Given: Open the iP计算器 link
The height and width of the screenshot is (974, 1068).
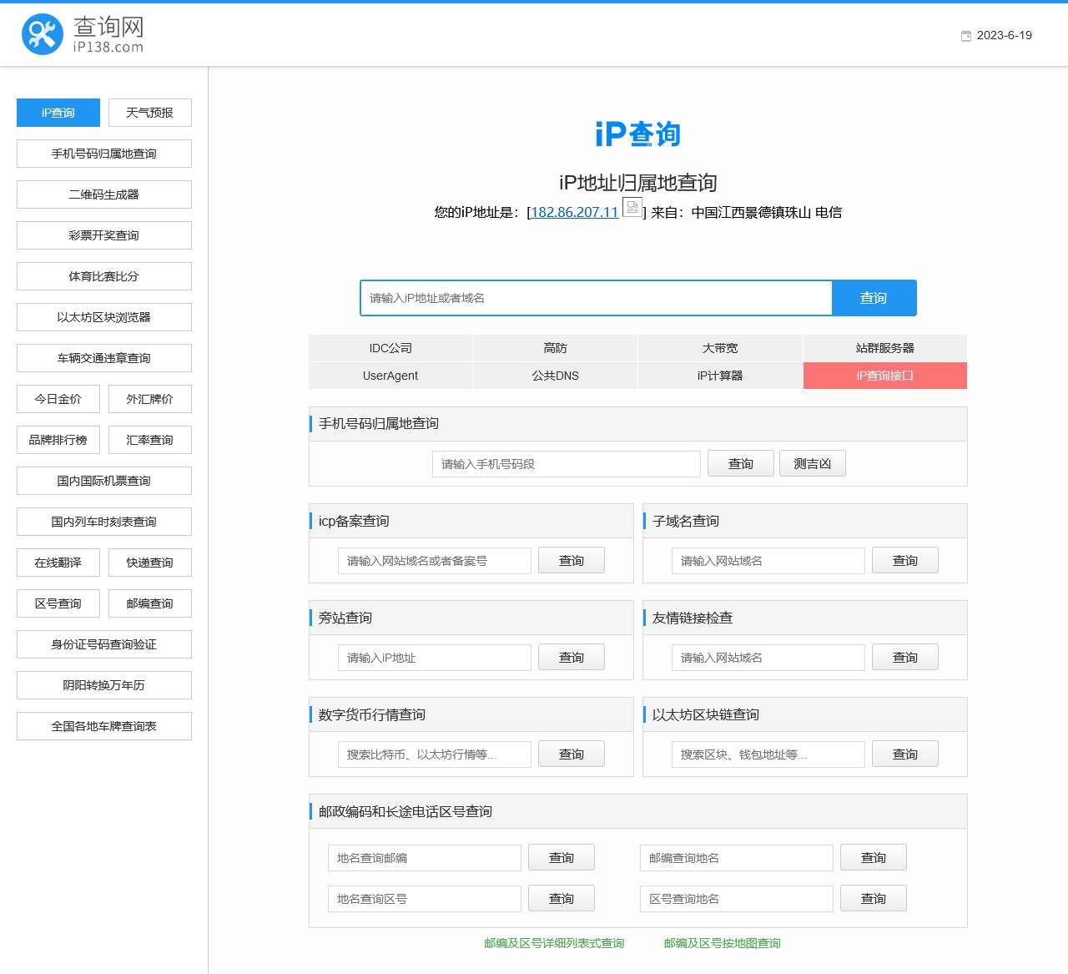Looking at the screenshot, I should click(720, 376).
